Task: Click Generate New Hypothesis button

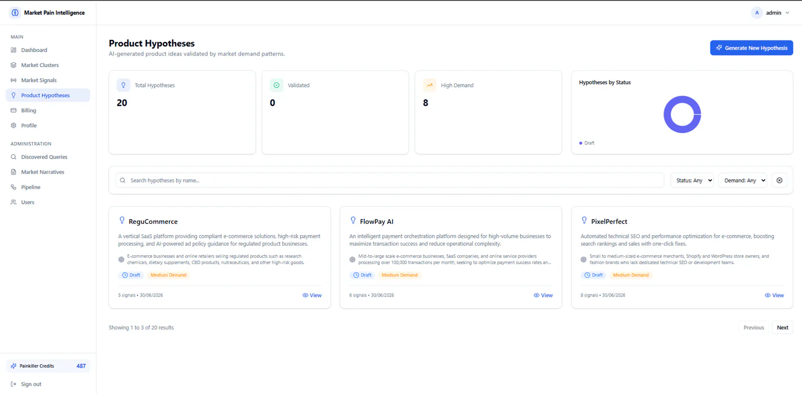Action: click(x=751, y=48)
